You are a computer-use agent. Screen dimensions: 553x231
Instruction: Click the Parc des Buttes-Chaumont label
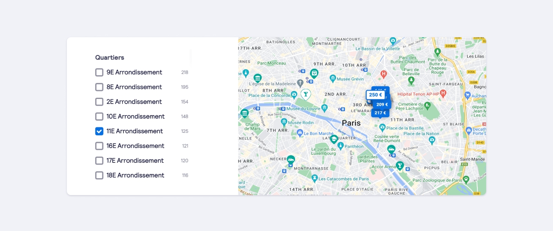coord(408,60)
